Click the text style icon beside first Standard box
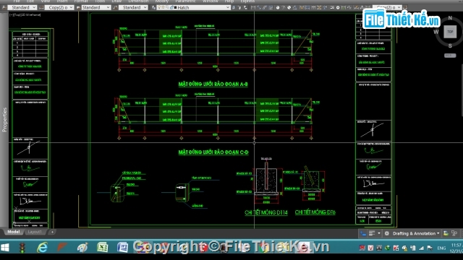 pyautogui.click(x=4, y=7)
